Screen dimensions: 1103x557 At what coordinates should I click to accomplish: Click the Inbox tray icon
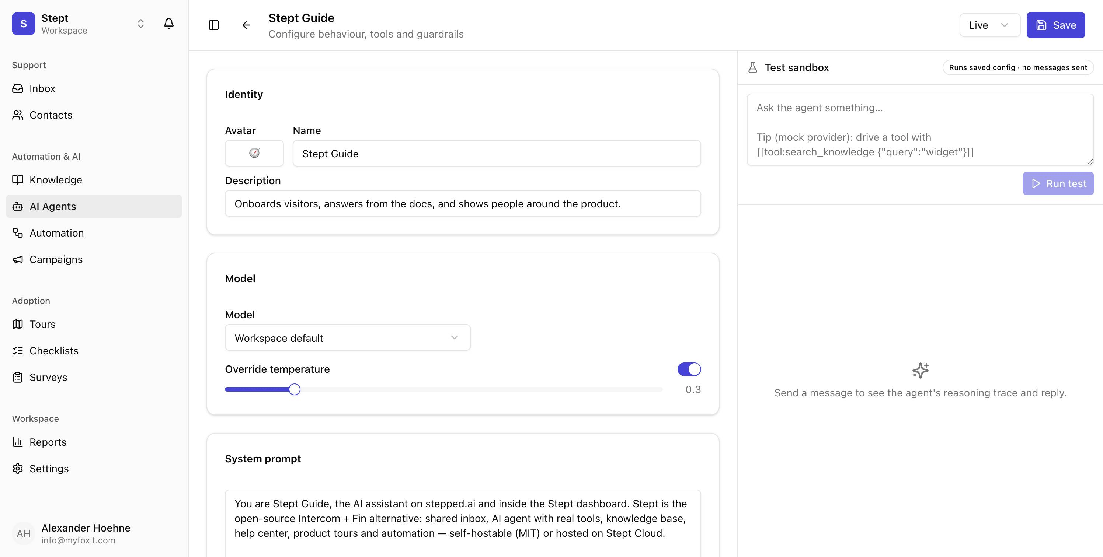(18, 88)
